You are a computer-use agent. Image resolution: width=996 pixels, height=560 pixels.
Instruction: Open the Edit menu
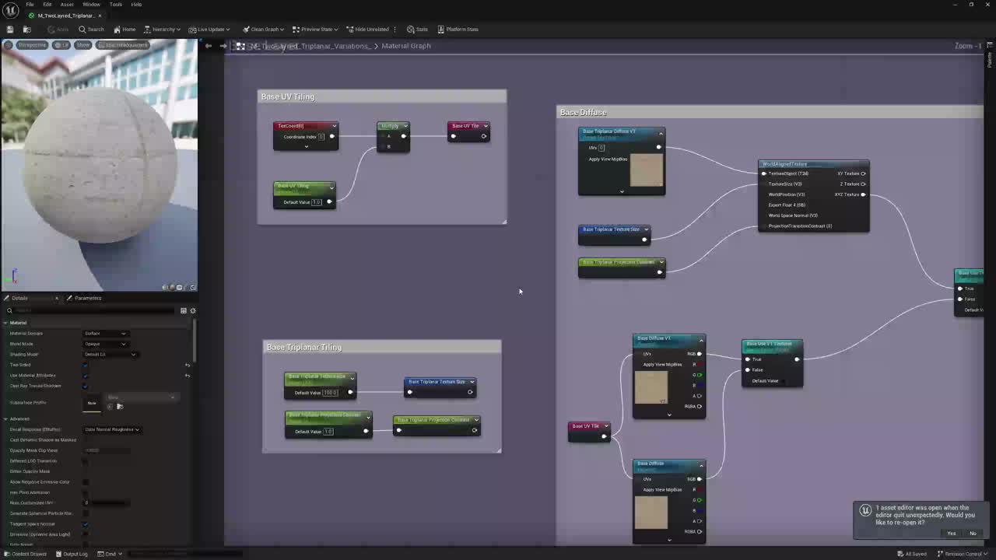point(47,5)
